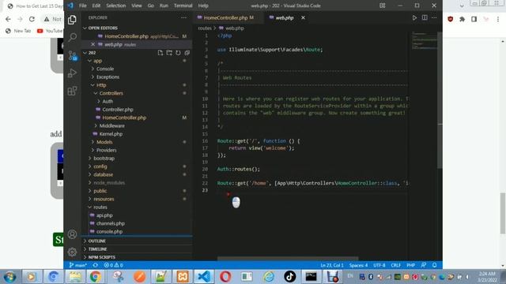506x284 pixels.
Task: Open notifications bell in status bar
Action: (x=435, y=265)
